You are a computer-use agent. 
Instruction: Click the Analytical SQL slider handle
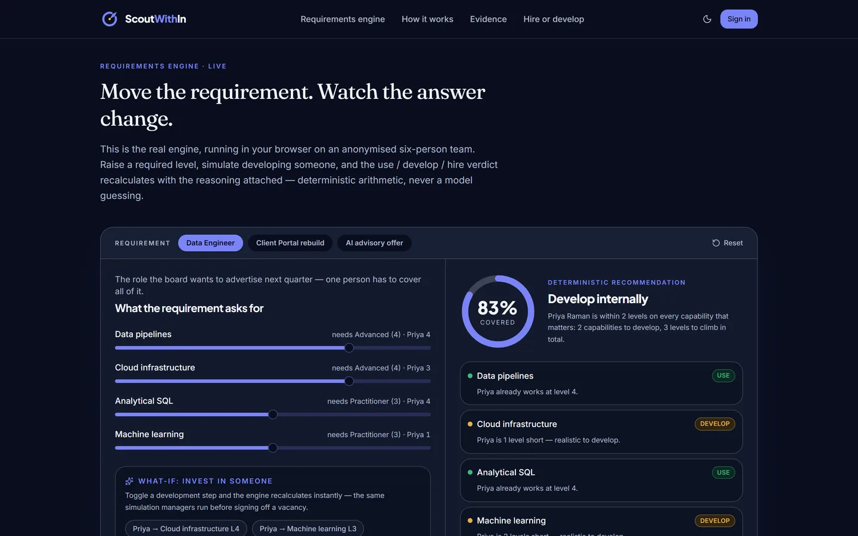point(273,415)
